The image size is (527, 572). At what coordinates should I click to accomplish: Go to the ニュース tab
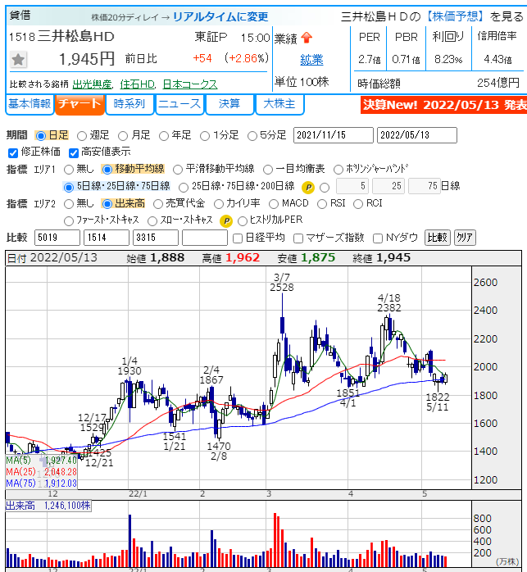click(x=179, y=104)
